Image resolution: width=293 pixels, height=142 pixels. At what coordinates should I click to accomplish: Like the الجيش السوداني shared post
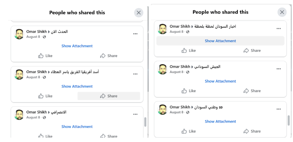point(189,91)
